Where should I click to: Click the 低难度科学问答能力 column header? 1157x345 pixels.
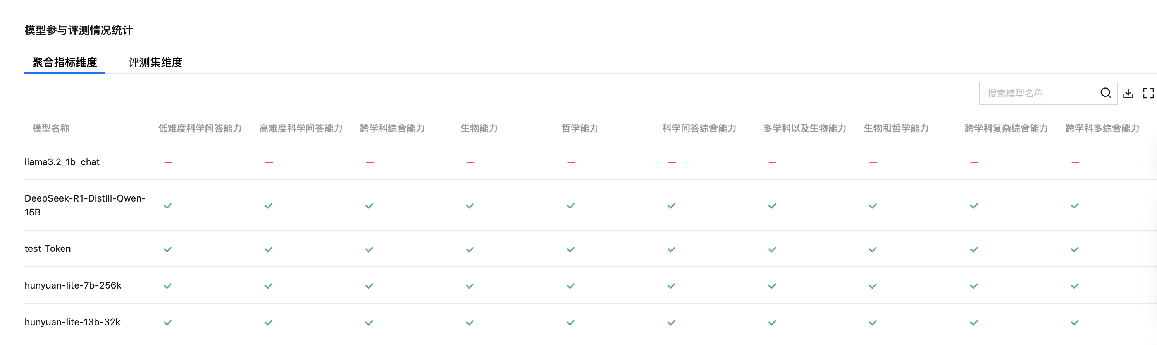200,128
